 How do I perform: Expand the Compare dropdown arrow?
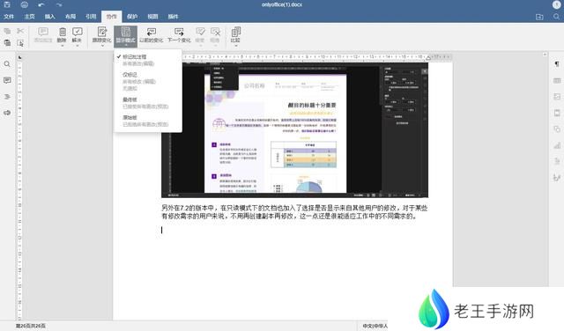coord(235,46)
